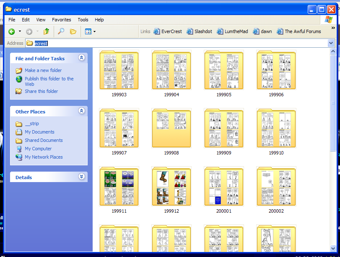This screenshot has height=257, width=340.
Task: Click Publish this folder to the Web
Action: pyautogui.click(x=49, y=81)
